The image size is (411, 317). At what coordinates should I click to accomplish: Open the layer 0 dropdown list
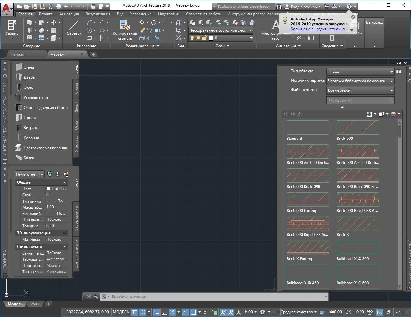[221, 38]
